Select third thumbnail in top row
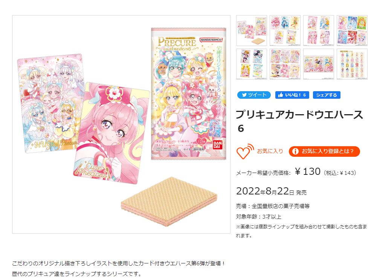 pos(319,31)
